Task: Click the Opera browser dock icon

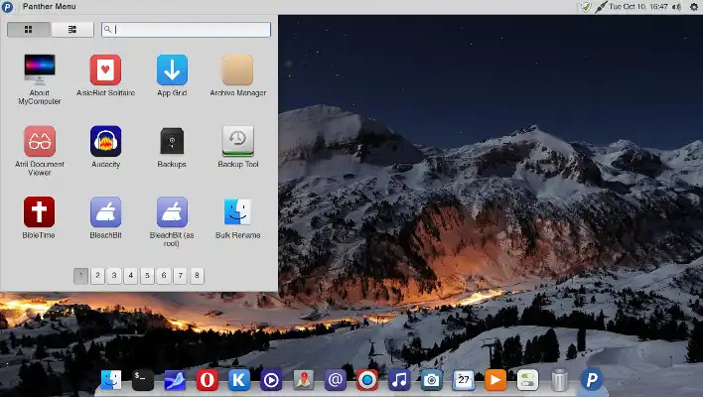Action: point(208,379)
